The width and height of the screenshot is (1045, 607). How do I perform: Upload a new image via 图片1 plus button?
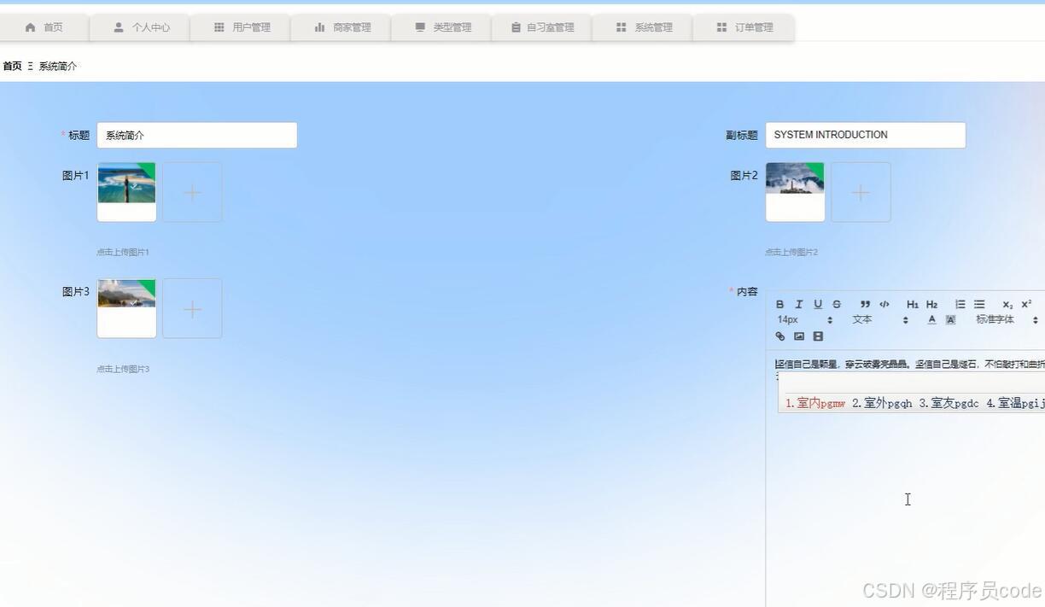(x=191, y=191)
